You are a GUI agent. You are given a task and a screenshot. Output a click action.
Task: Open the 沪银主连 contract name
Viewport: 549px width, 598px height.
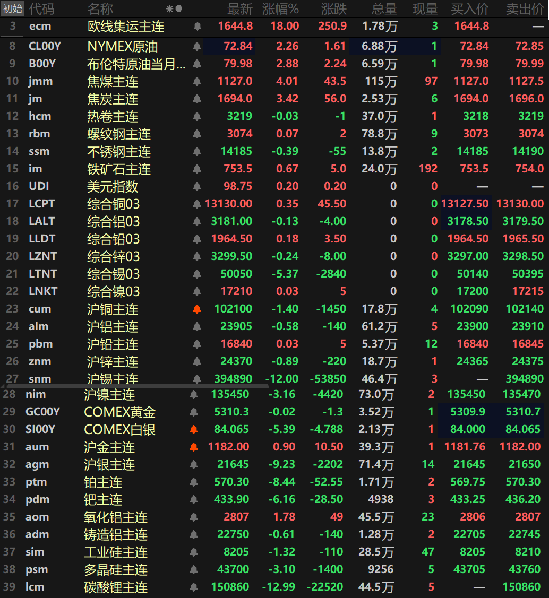(x=109, y=464)
